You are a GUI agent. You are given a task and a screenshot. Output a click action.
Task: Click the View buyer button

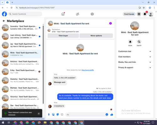(x=63, y=36)
